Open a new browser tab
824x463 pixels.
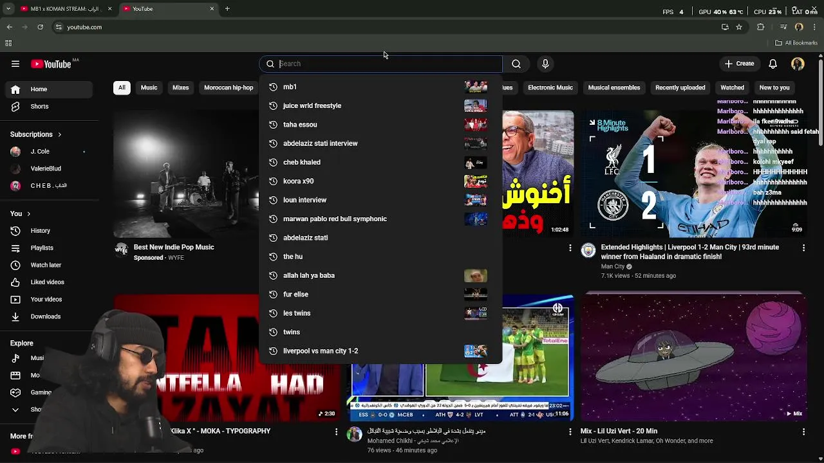227,9
